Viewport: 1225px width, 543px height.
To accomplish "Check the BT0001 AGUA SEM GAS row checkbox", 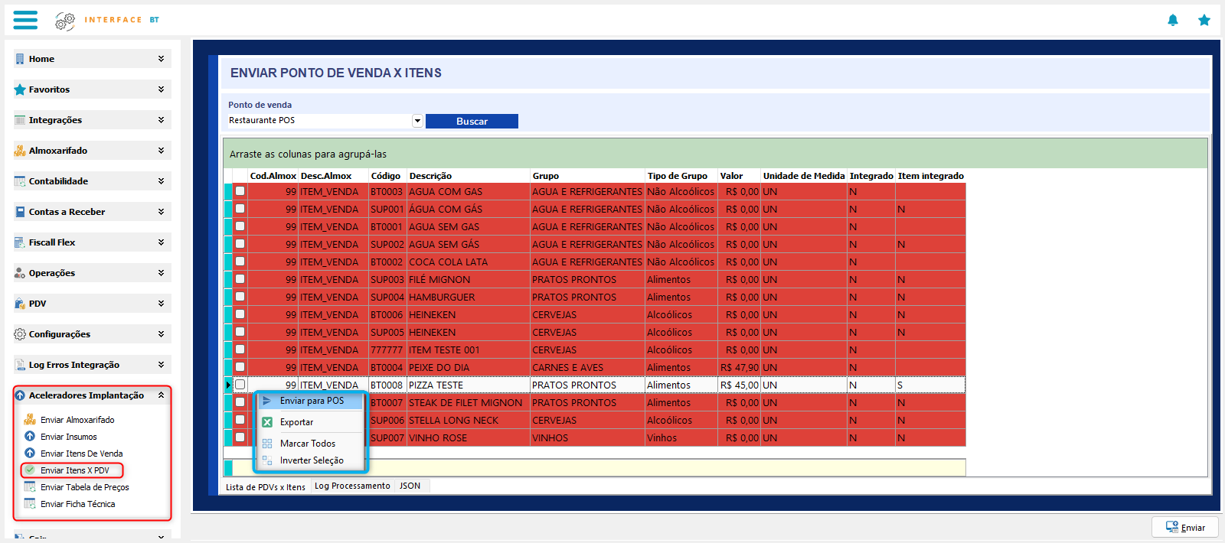I will pos(240,226).
